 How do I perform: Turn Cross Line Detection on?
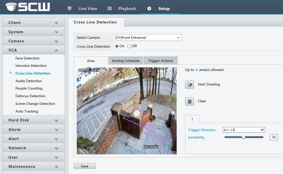(117, 46)
